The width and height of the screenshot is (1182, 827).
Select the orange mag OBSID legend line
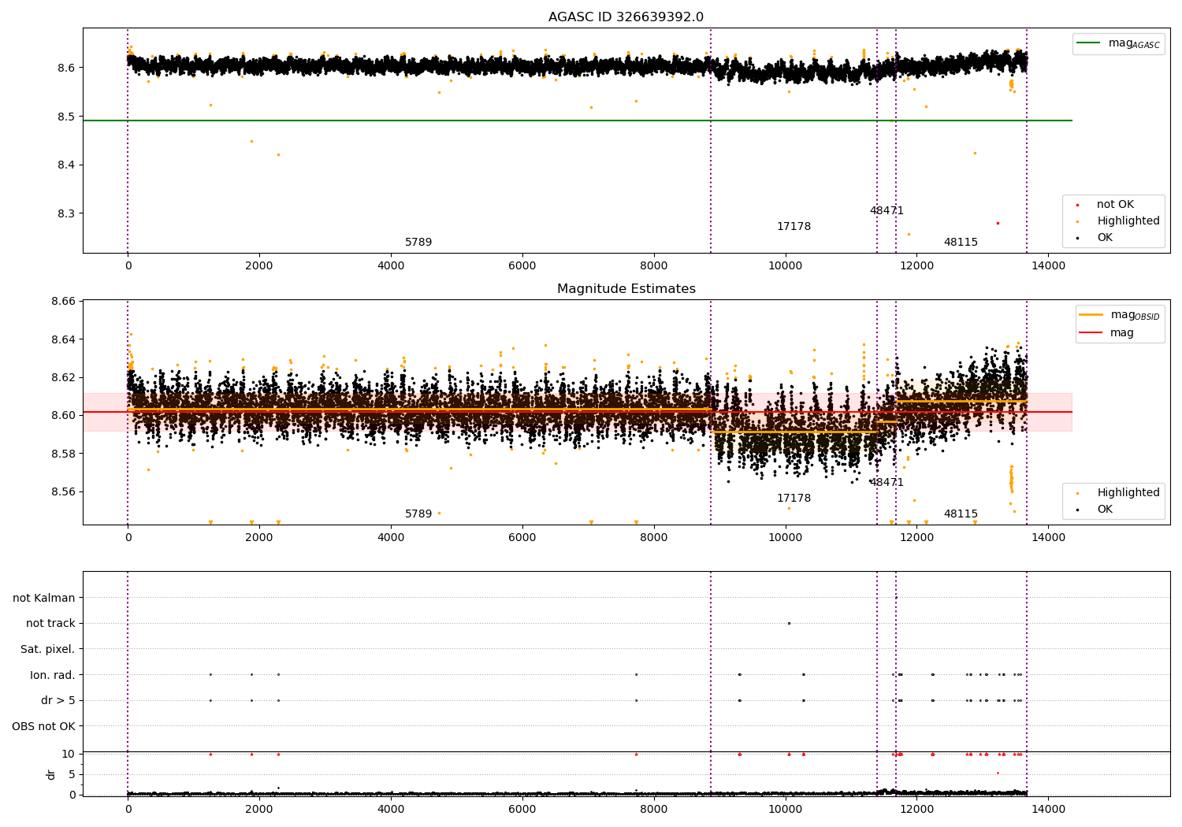(1091, 315)
